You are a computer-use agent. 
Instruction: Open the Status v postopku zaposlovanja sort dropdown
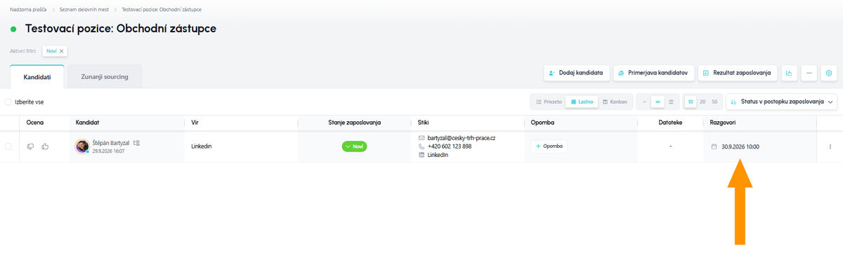pyautogui.click(x=782, y=102)
